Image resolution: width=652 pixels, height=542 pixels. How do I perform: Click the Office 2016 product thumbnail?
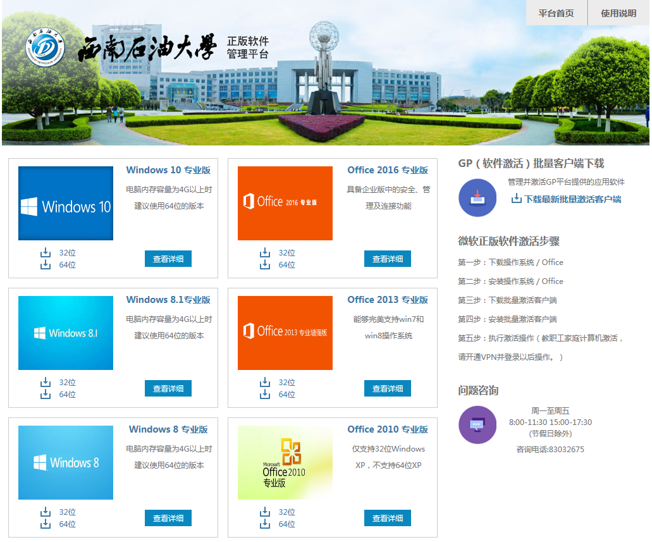[285, 203]
